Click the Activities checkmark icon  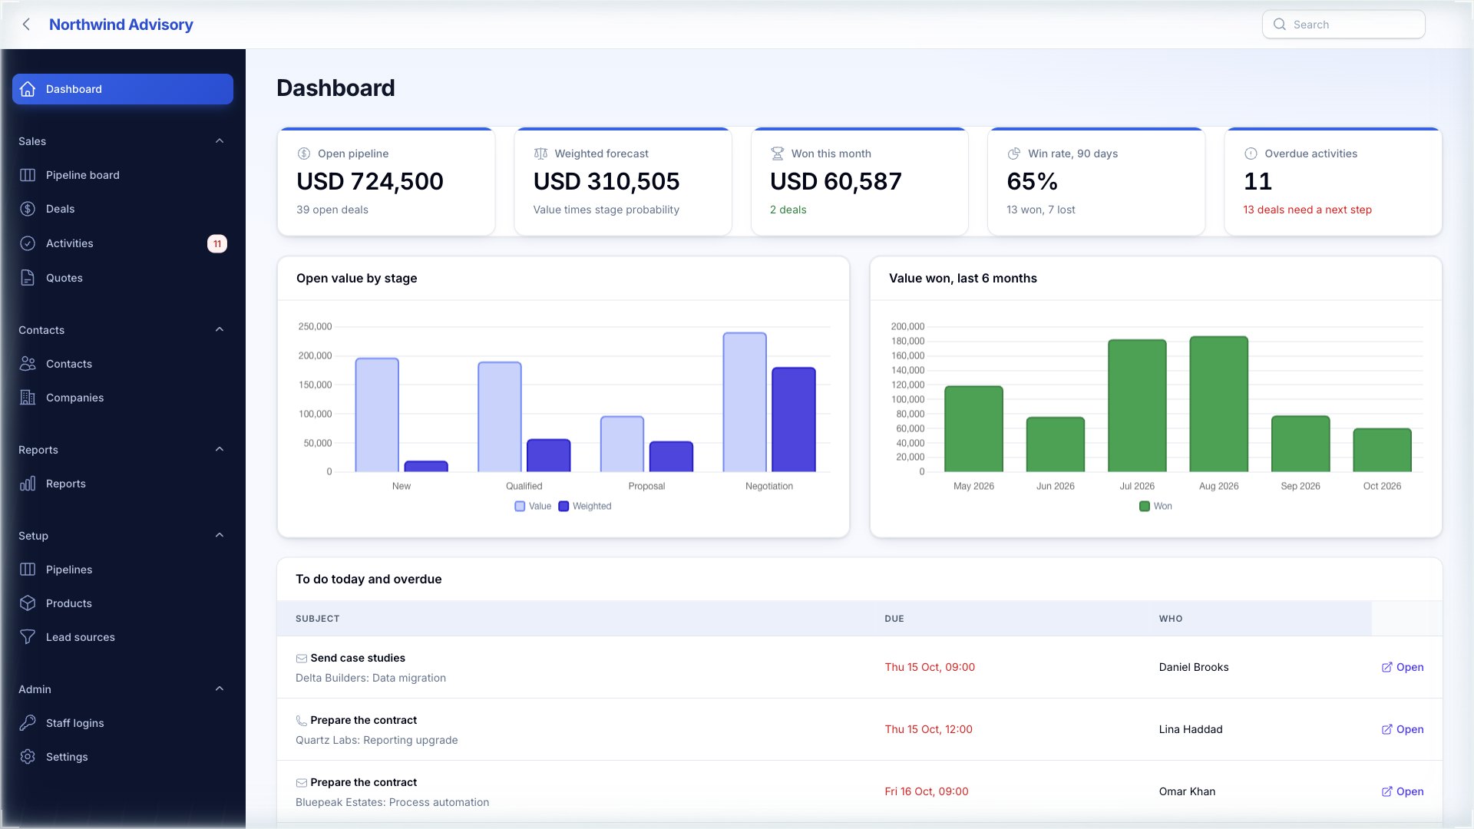(28, 243)
